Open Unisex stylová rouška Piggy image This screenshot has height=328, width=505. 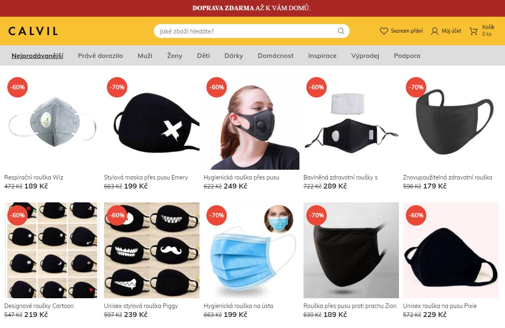(152, 250)
